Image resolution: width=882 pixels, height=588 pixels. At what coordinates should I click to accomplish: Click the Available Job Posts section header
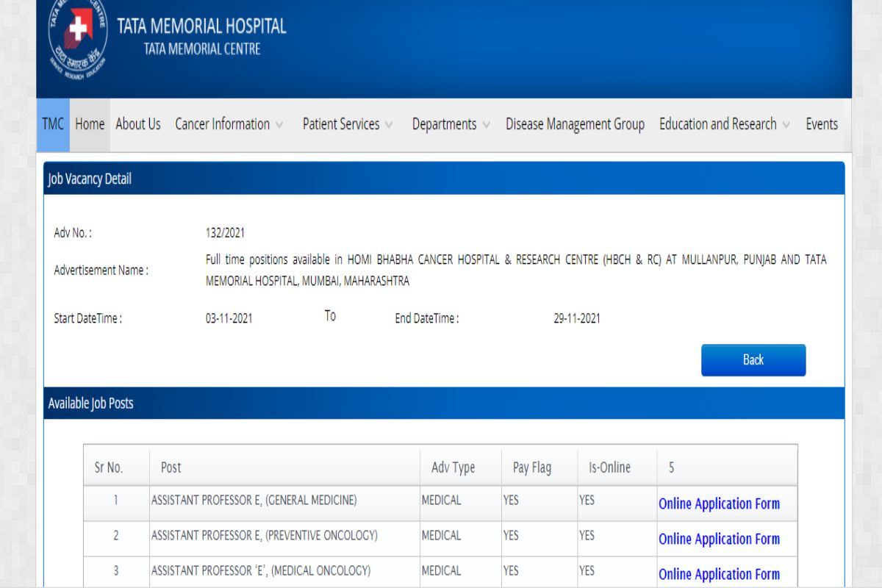pos(444,404)
